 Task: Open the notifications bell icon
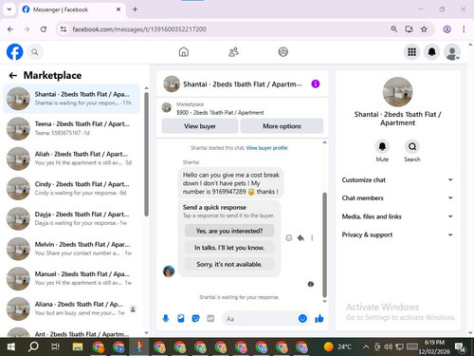point(431,52)
